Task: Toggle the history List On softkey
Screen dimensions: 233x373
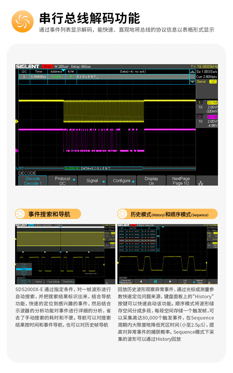Action: coord(185,281)
